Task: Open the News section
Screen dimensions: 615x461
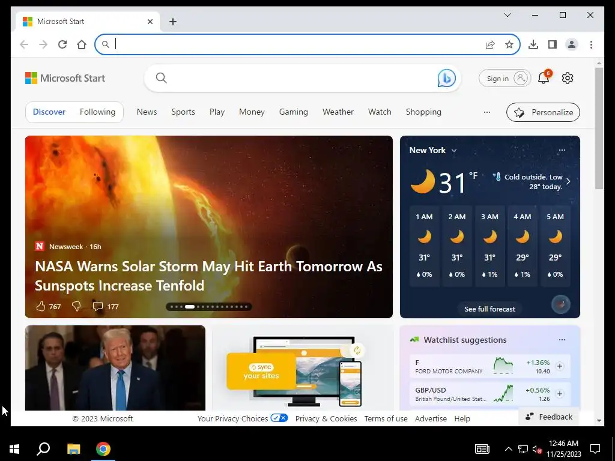Action: [x=147, y=112]
